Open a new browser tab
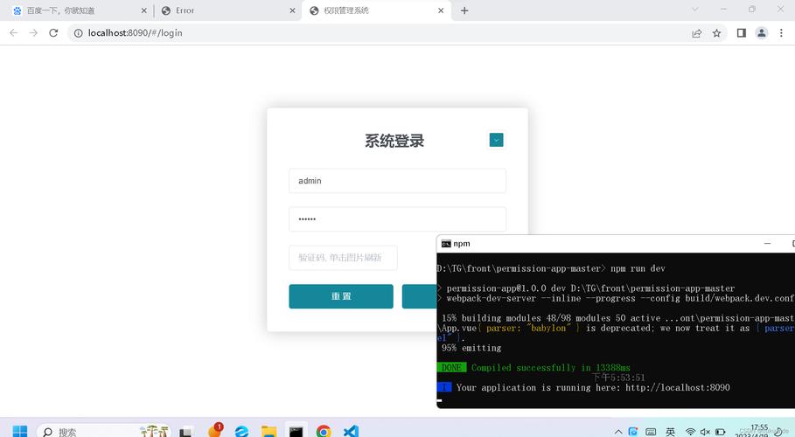Image resolution: width=795 pixels, height=437 pixels. tap(464, 10)
